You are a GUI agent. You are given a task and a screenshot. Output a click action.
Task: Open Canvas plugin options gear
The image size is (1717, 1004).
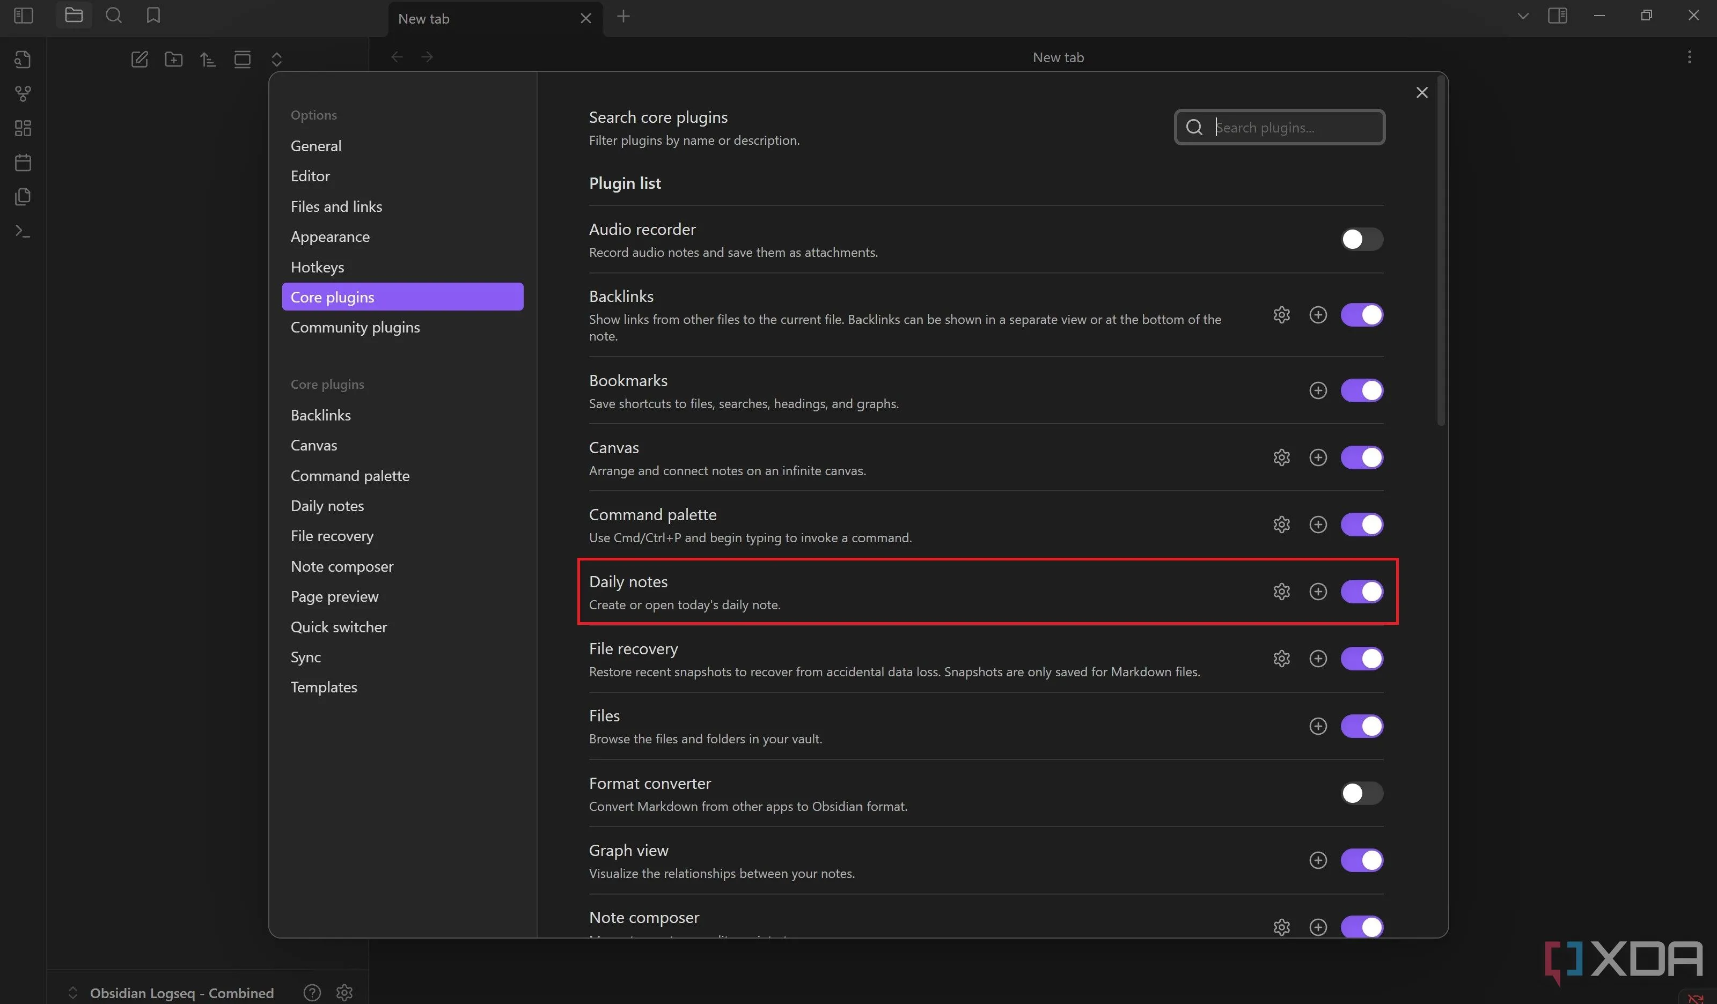(x=1282, y=457)
